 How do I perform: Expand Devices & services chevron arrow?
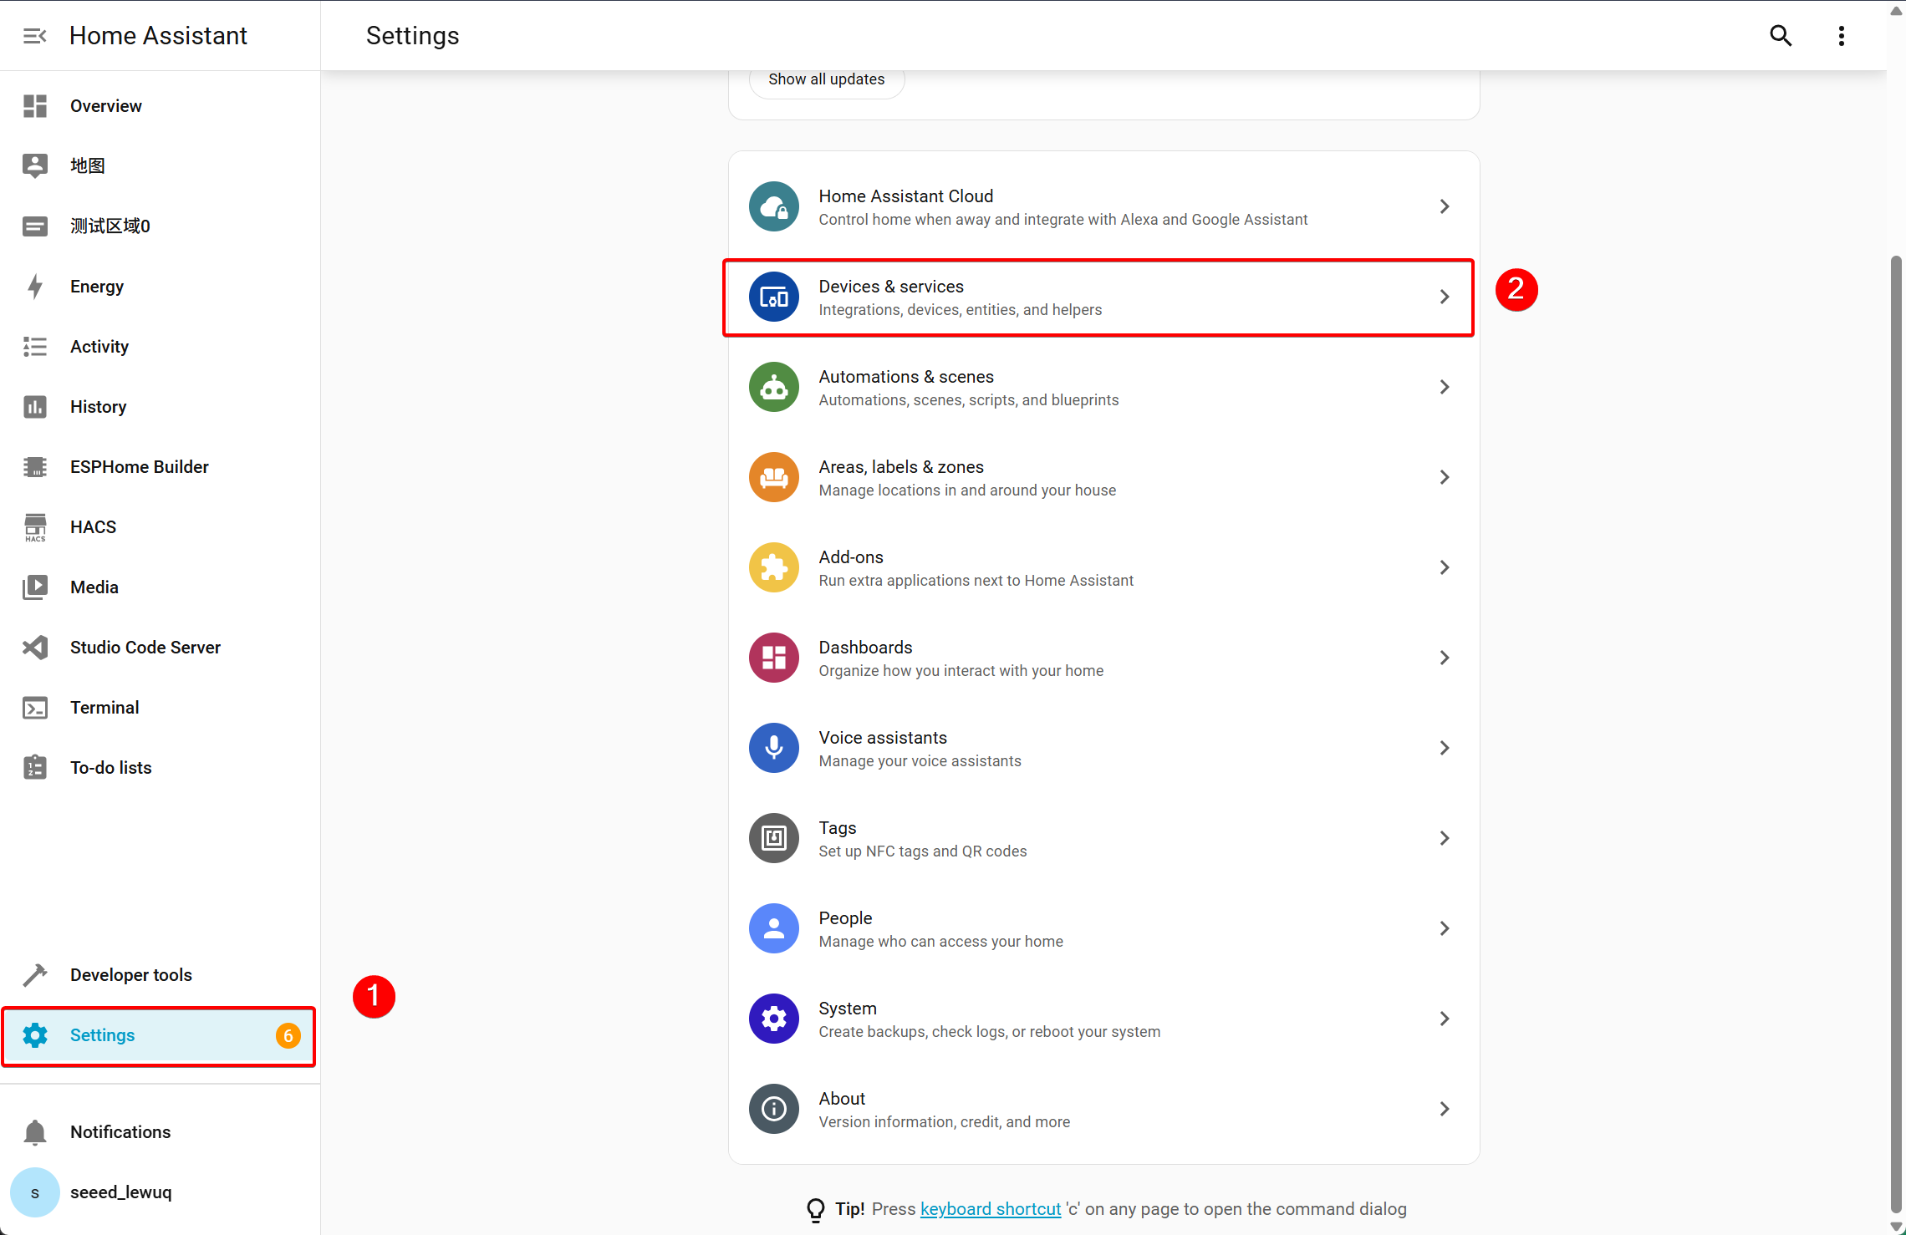pos(1444,297)
